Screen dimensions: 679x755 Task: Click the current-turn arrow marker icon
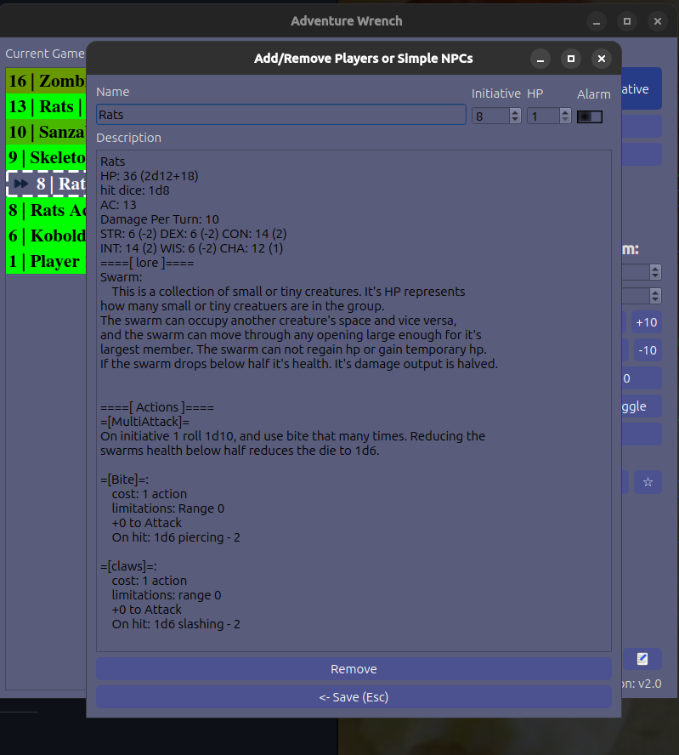(x=21, y=184)
